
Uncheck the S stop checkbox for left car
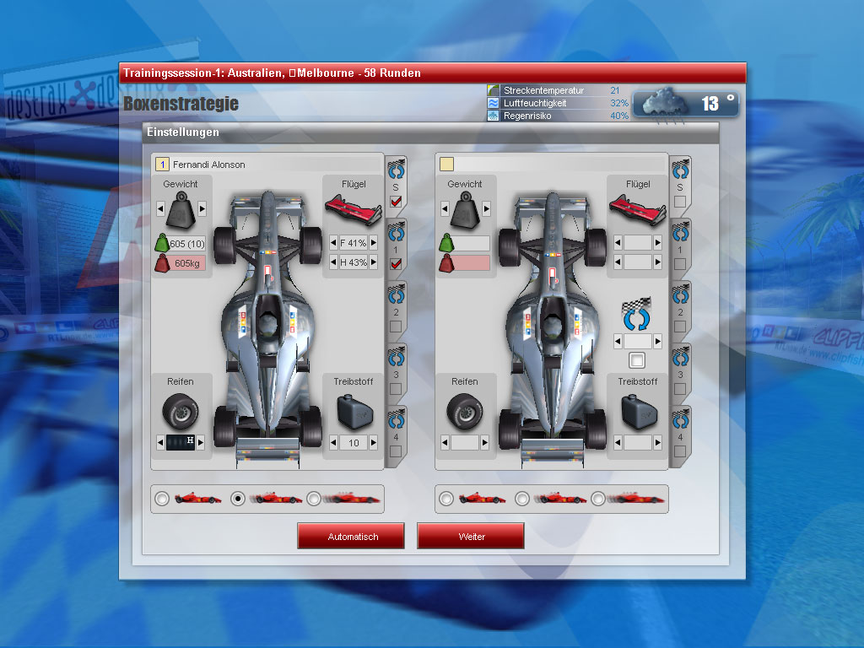[396, 202]
